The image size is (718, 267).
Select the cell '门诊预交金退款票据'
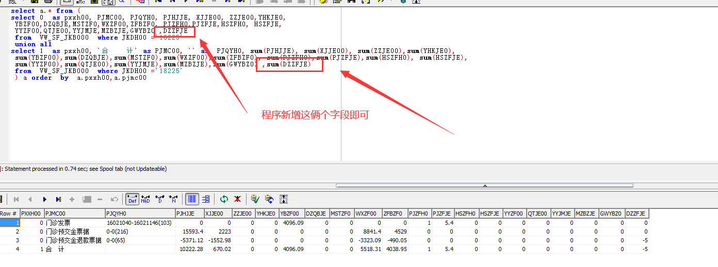[75, 240]
